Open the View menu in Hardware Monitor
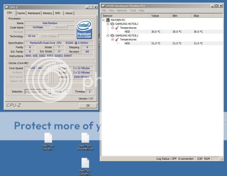Viewport: 227px width, 176px height. click(x=111, y=10)
